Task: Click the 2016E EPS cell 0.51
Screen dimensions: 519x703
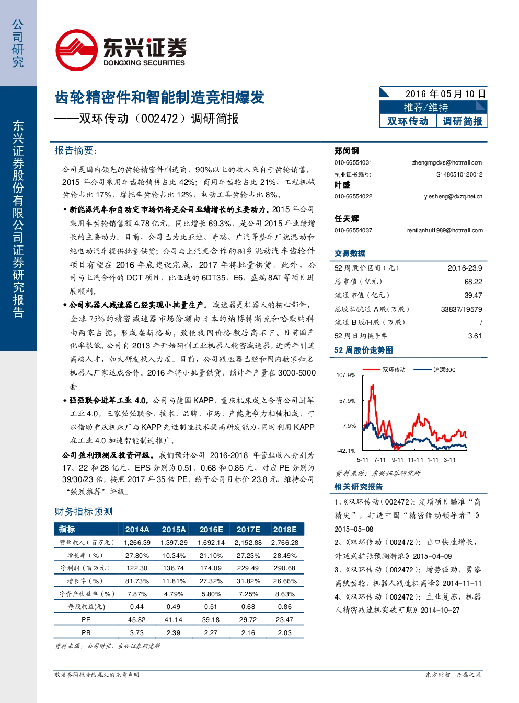Action: point(211,607)
